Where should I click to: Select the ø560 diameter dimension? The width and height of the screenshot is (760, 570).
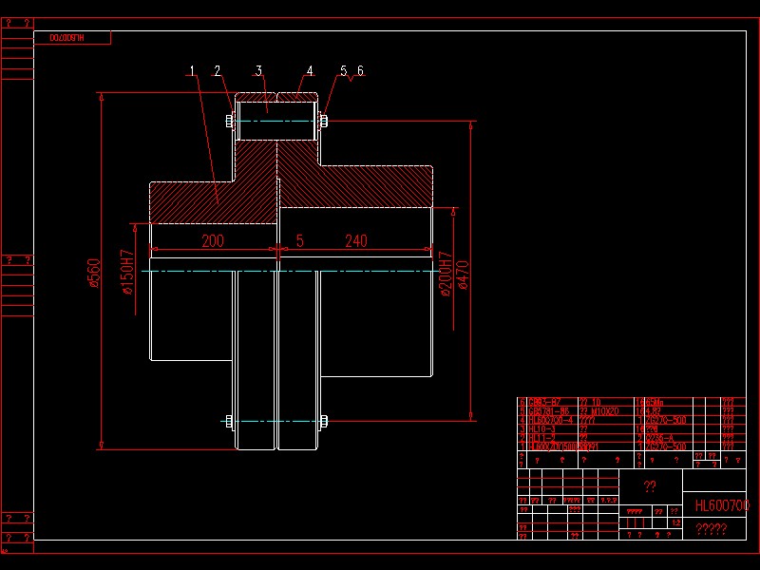tap(94, 273)
